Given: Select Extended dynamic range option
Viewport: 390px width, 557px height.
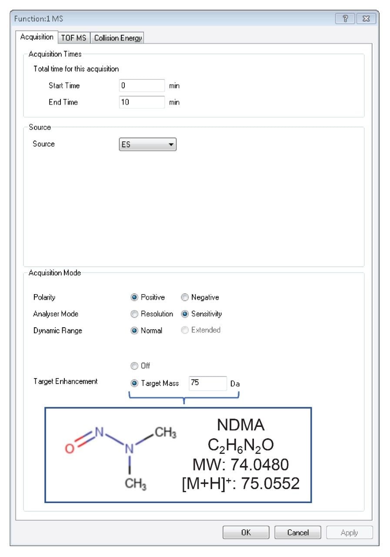Looking at the screenshot, I should (x=185, y=331).
